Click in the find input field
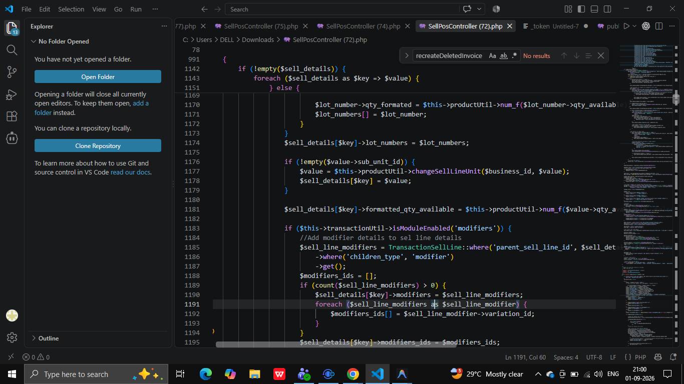The height and width of the screenshot is (384, 684). (x=450, y=55)
